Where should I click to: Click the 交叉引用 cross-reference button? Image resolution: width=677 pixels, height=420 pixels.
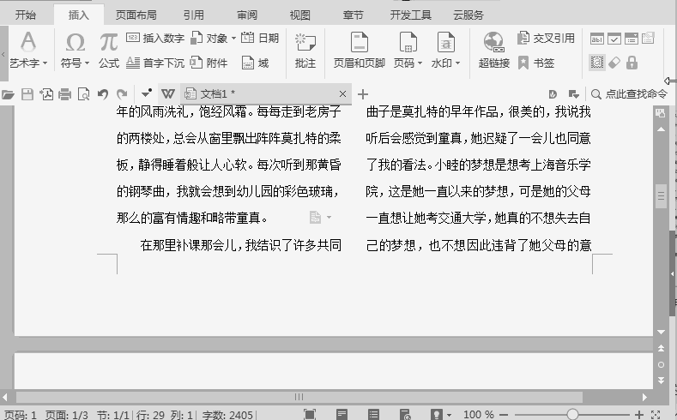547,38
